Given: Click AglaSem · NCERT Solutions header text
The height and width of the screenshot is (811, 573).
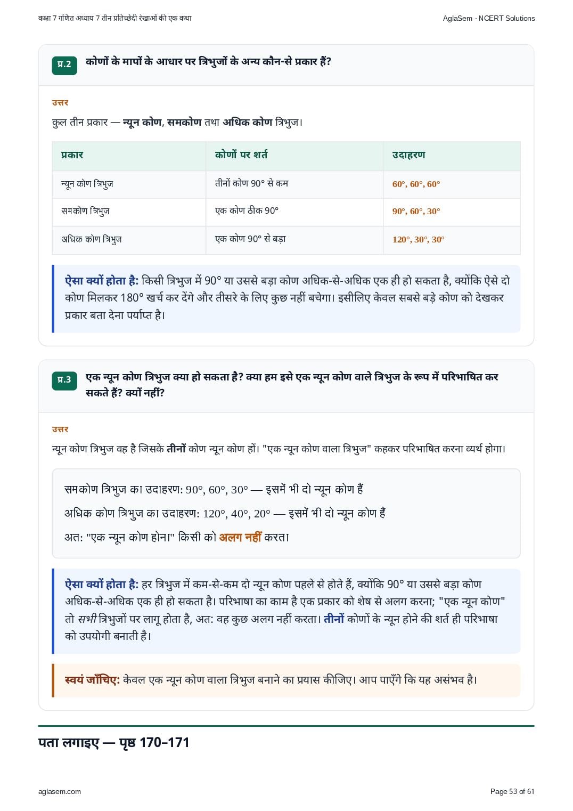Looking at the screenshot, I should tap(489, 18).
